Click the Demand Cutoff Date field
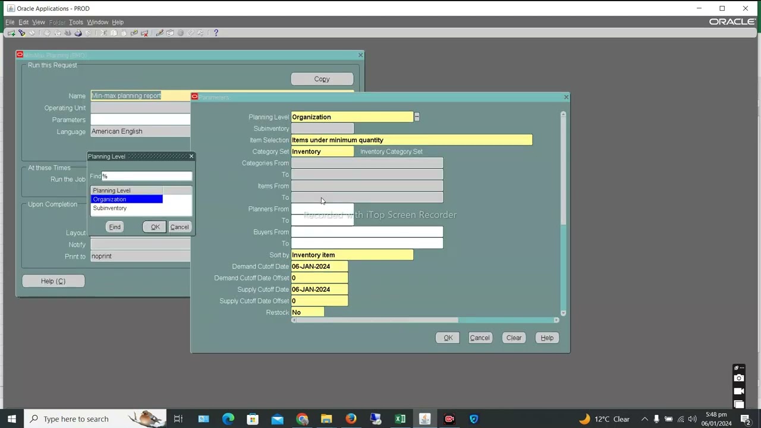The image size is (761, 428). 319,266
